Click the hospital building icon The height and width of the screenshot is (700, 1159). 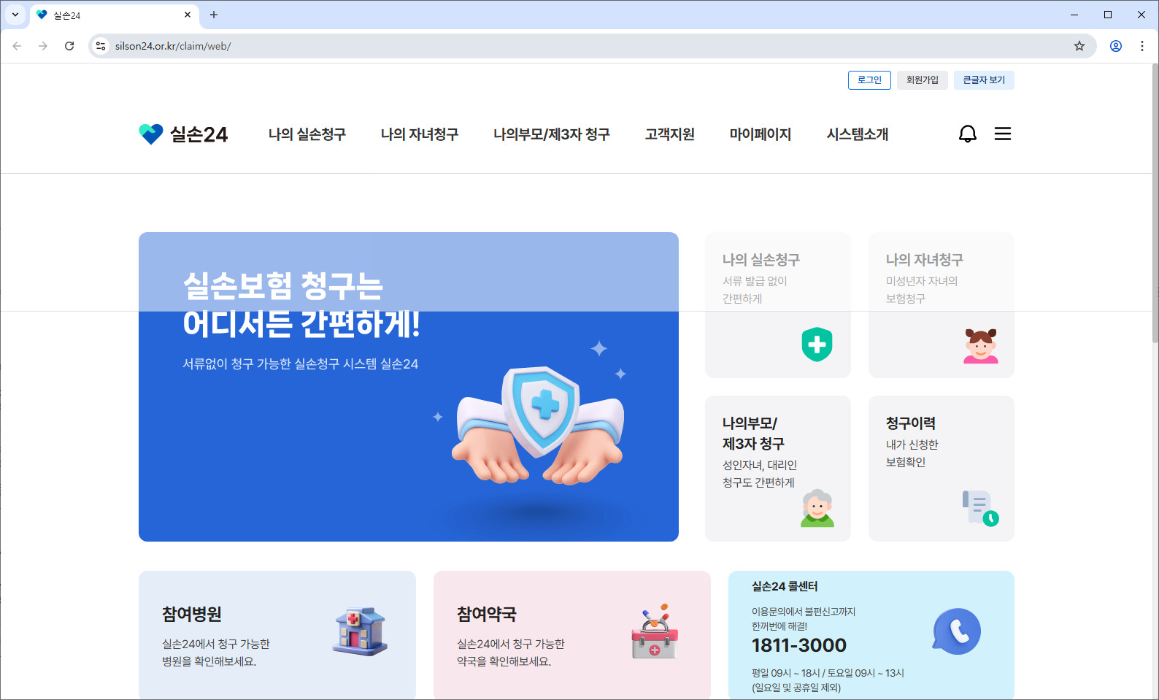pyautogui.click(x=360, y=631)
